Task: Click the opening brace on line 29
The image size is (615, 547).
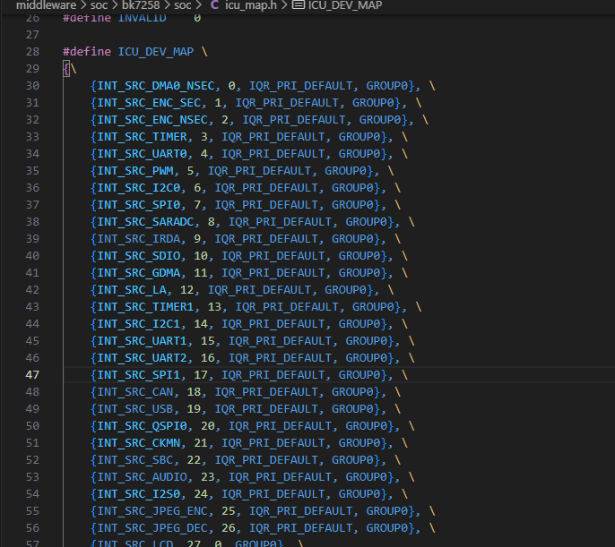Action: [x=66, y=68]
